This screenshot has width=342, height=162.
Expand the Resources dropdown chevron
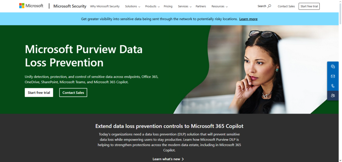pyautogui.click(x=227, y=7)
